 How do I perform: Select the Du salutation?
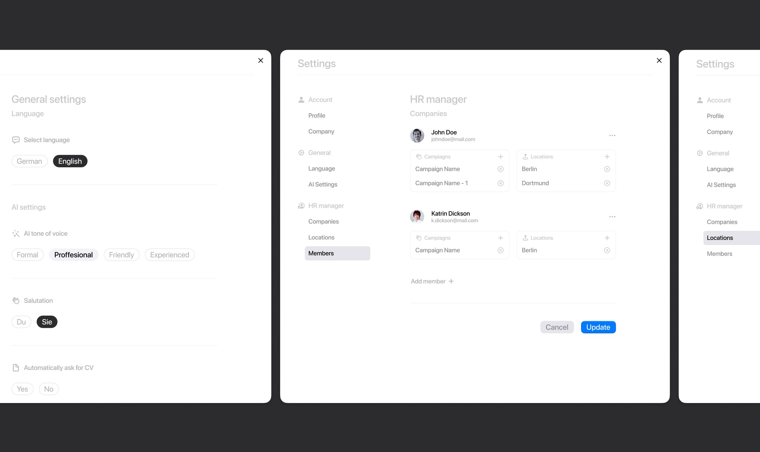coord(21,322)
